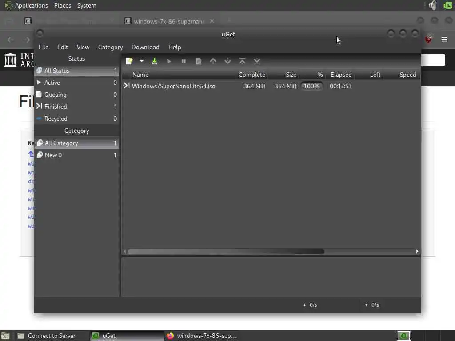Click Connect to Server taskbar item
Image resolution: width=455 pixels, height=341 pixels.
coord(52,336)
